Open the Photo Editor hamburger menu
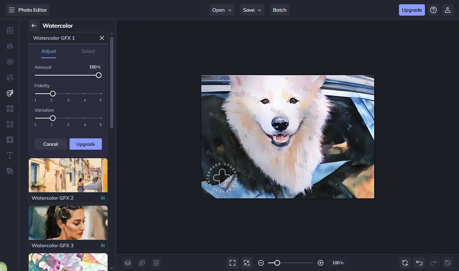This screenshot has height=271, width=459. [x=12, y=10]
